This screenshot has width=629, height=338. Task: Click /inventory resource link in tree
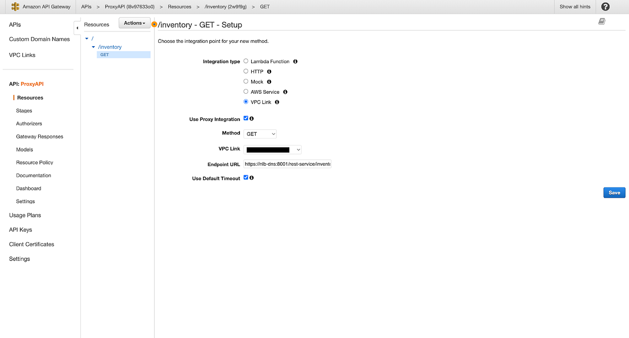coord(110,47)
